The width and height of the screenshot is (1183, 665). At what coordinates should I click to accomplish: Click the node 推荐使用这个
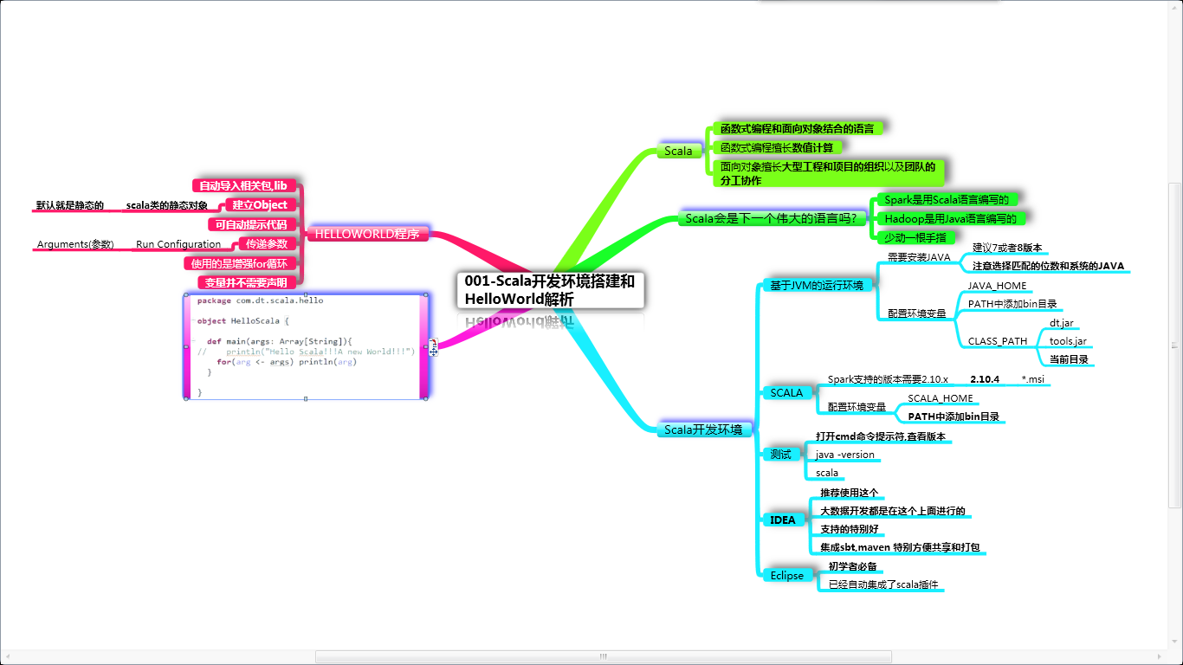point(850,493)
